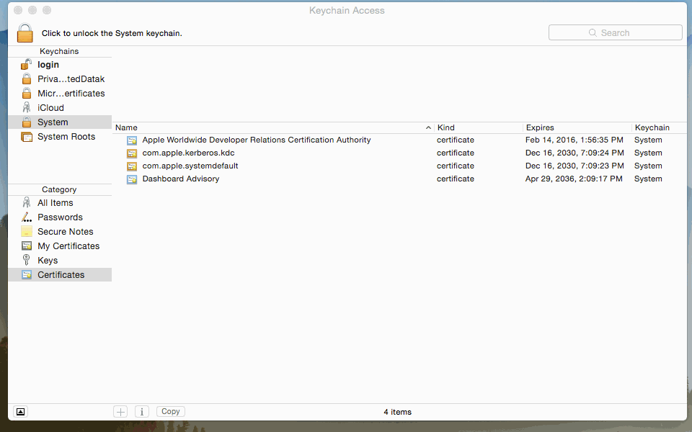
Task: Select the Micr...ertificates keychain
Action: (71, 94)
